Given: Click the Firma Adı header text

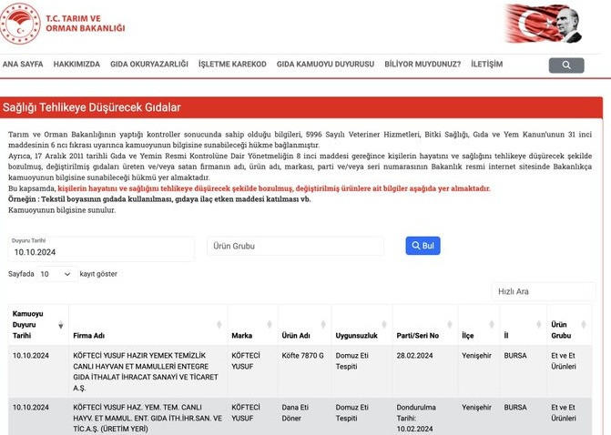Looking at the screenshot, I should pos(89,336).
